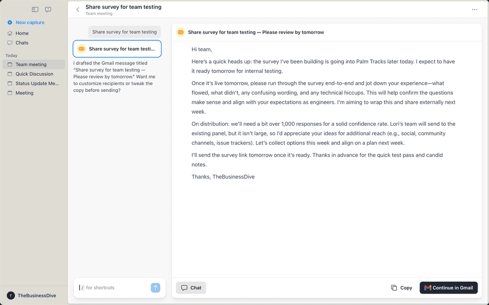Image resolution: width=489 pixels, height=305 pixels.
Task: Click the feedback speech bubble icon
Action: (x=48, y=10)
